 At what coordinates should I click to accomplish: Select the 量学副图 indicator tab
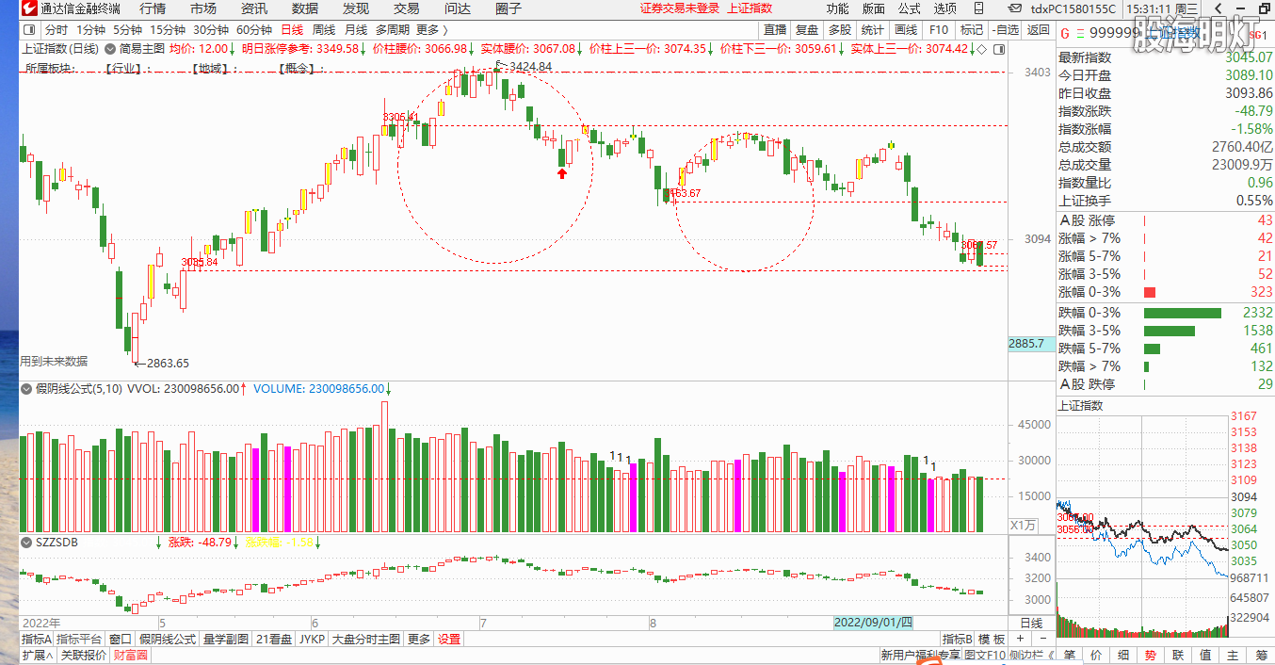(x=226, y=639)
